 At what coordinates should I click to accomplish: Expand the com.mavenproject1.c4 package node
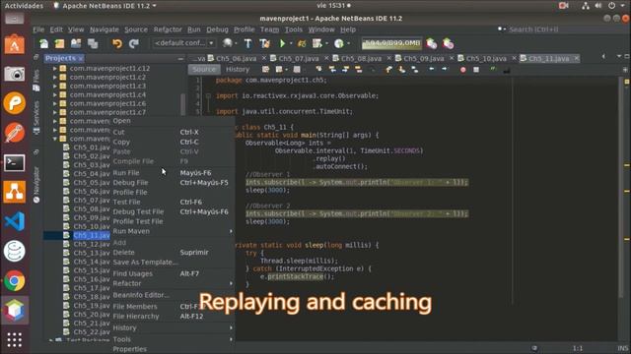tap(55, 94)
